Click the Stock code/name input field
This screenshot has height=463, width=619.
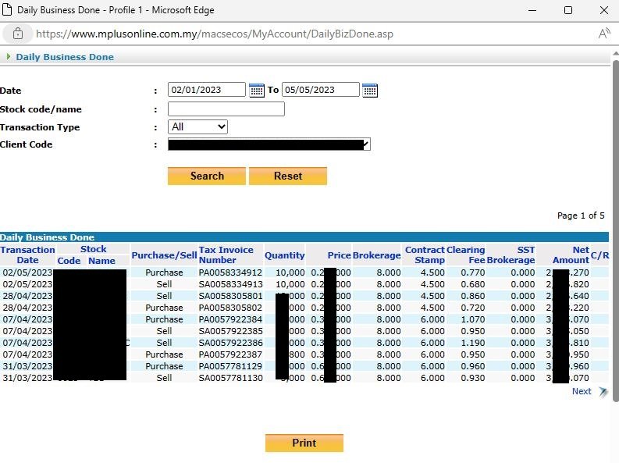coord(226,109)
